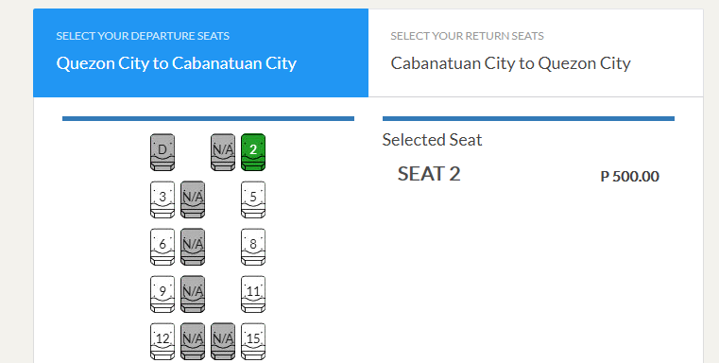Pick seat 12
Image resolution: width=719 pixels, height=363 pixels.
163,341
